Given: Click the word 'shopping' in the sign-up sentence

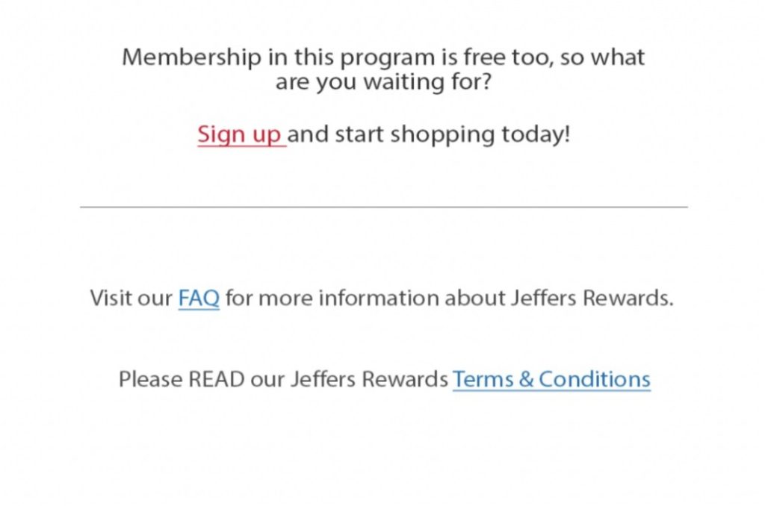Looking at the screenshot, I should [x=442, y=134].
